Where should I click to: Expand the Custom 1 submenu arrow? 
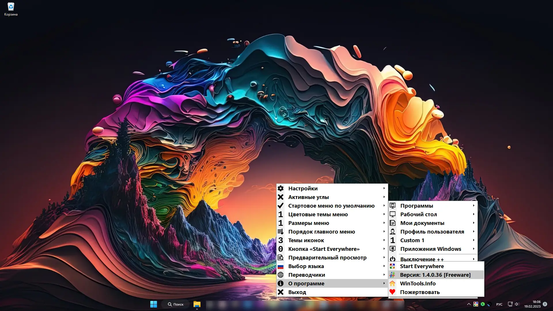(474, 240)
